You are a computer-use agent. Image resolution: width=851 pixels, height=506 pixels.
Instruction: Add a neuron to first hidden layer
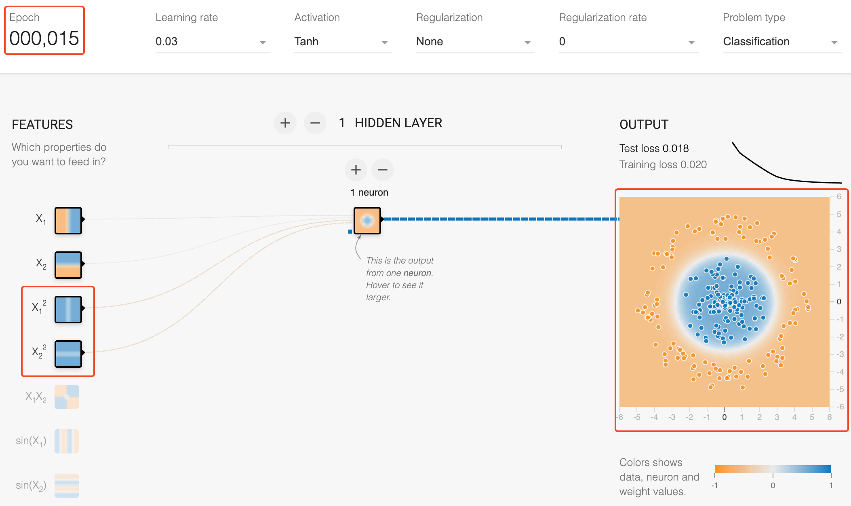[x=356, y=170]
